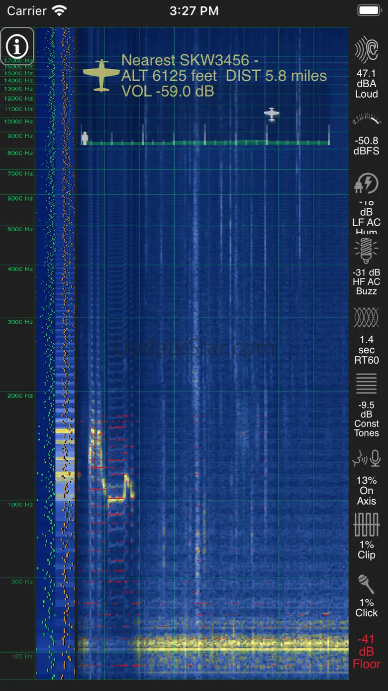Tap the Clip waveform bars icon

tap(366, 525)
